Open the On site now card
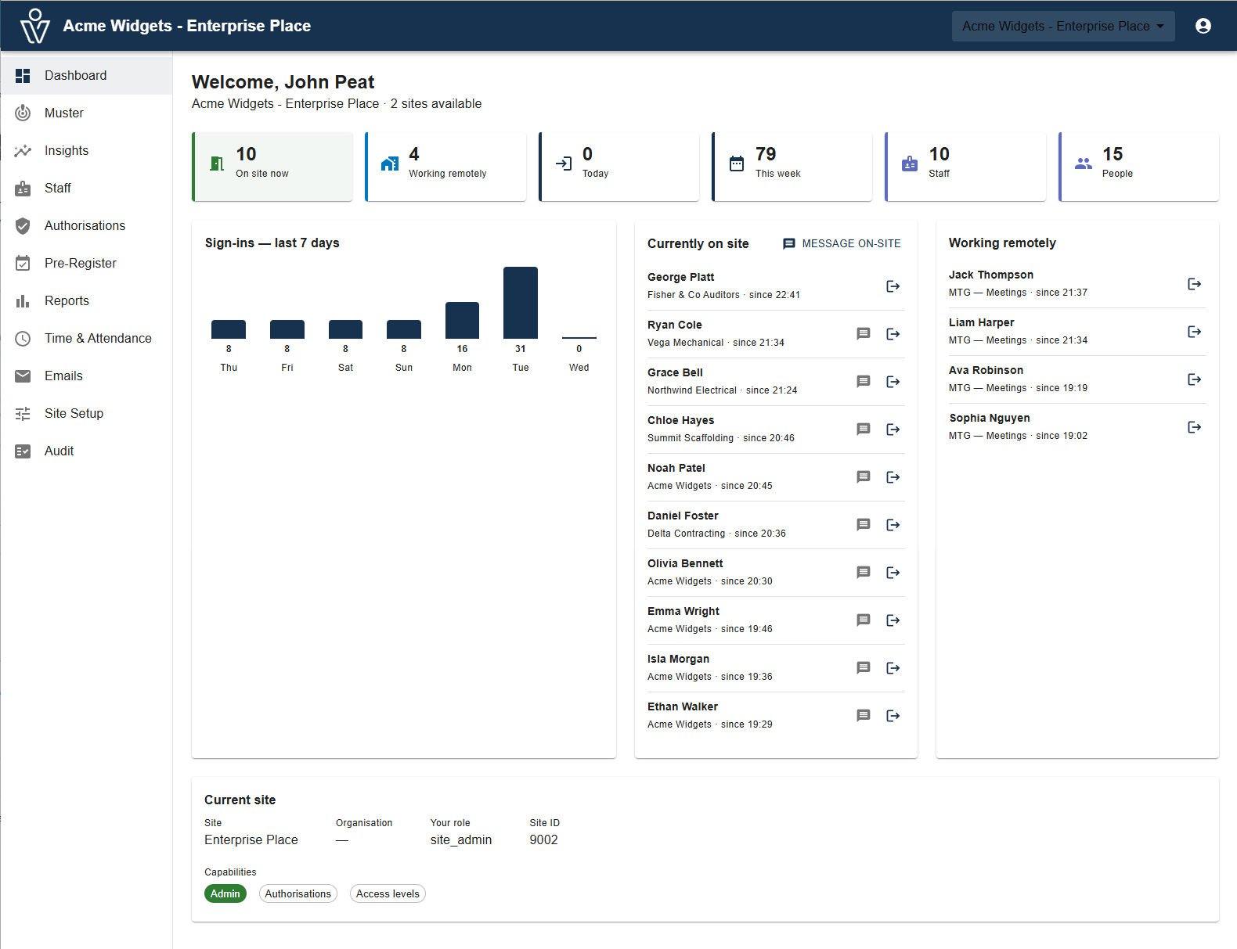Image resolution: width=1237 pixels, height=949 pixels. tap(272, 167)
